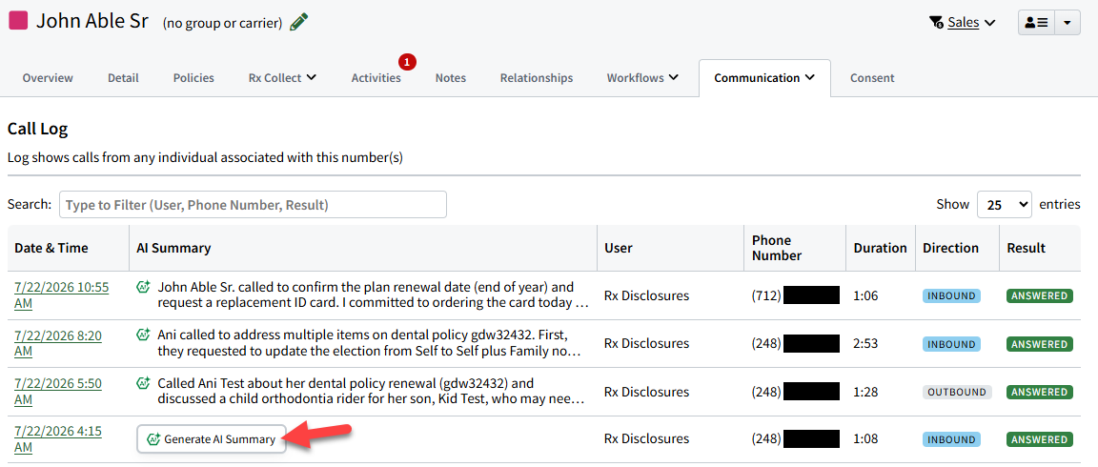Open the Show 25 entries dropdown
Viewport: 1098px width, 467px height.
pyautogui.click(x=1005, y=205)
